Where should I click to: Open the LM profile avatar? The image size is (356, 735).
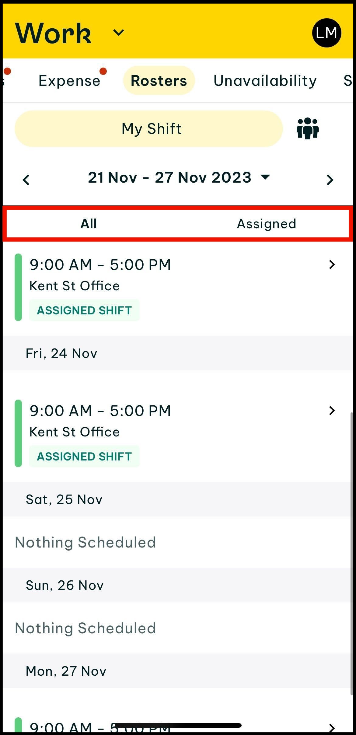click(326, 33)
